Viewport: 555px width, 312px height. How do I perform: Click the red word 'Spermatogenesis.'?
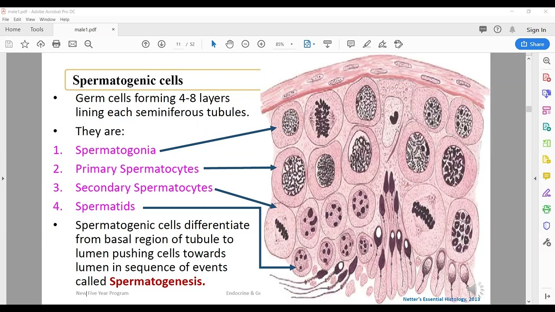click(x=157, y=281)
